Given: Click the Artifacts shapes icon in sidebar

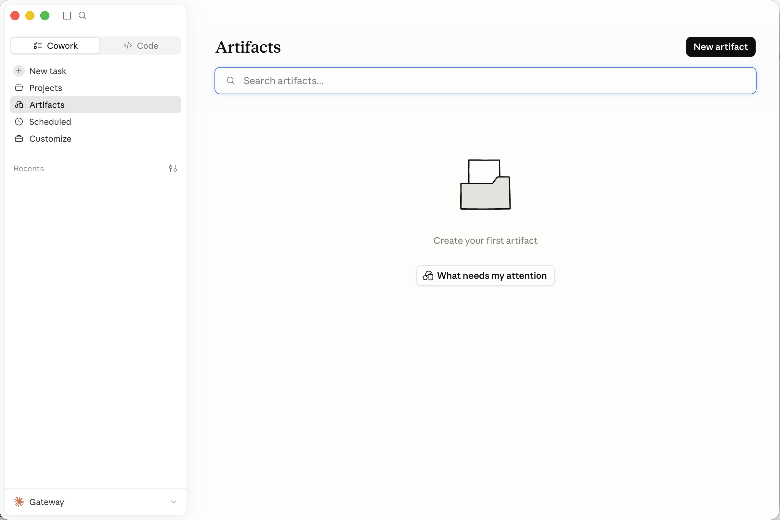Looking at the screenshot, I should pyautogui.click(x=19, y=105).
